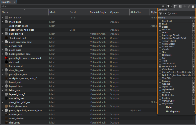
Task: Enable the Alpha Blend visibility checkbox
Action: click(x=160, y=89)
